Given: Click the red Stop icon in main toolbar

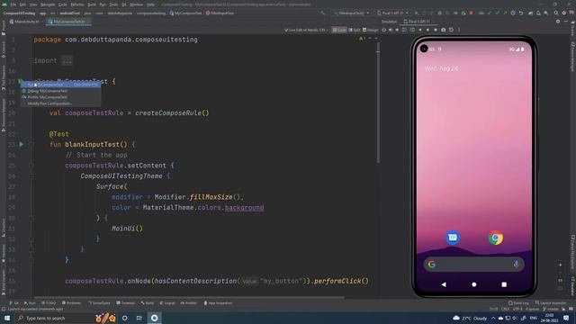Looking at the screenshot, I should [471, 13].
